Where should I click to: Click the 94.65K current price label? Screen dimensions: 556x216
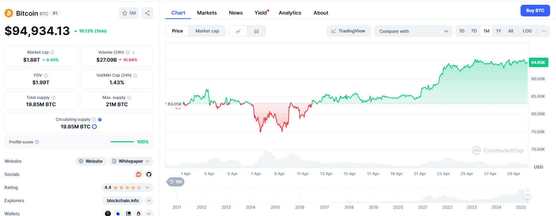point(538,62)
